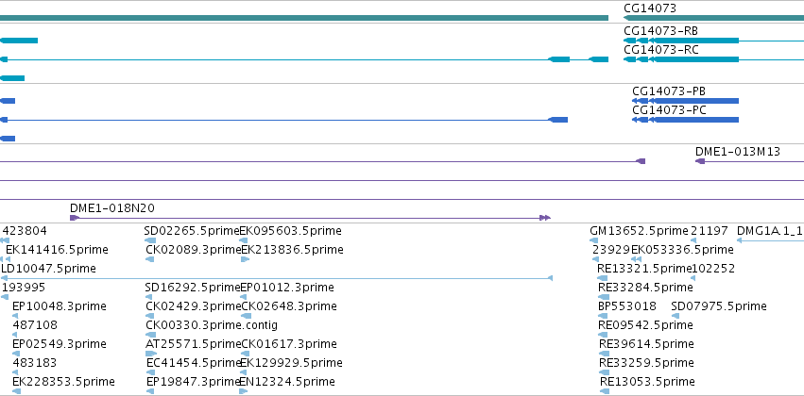Open the RE13321.5prime EST label
The width and height of the screenshot is (804, 396).
coord(644,269)
